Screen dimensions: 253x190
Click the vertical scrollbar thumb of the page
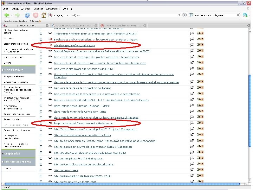click(x=250, y=111)
